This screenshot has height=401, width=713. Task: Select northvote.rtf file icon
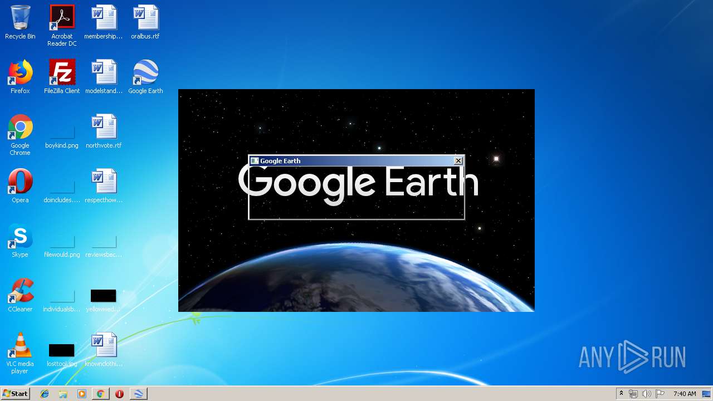pyautogui.click(x=104, y=131)
